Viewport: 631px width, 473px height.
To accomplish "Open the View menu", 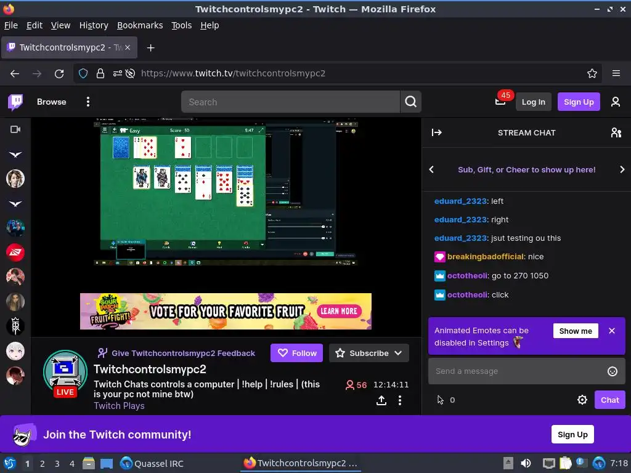I will 60,25.
